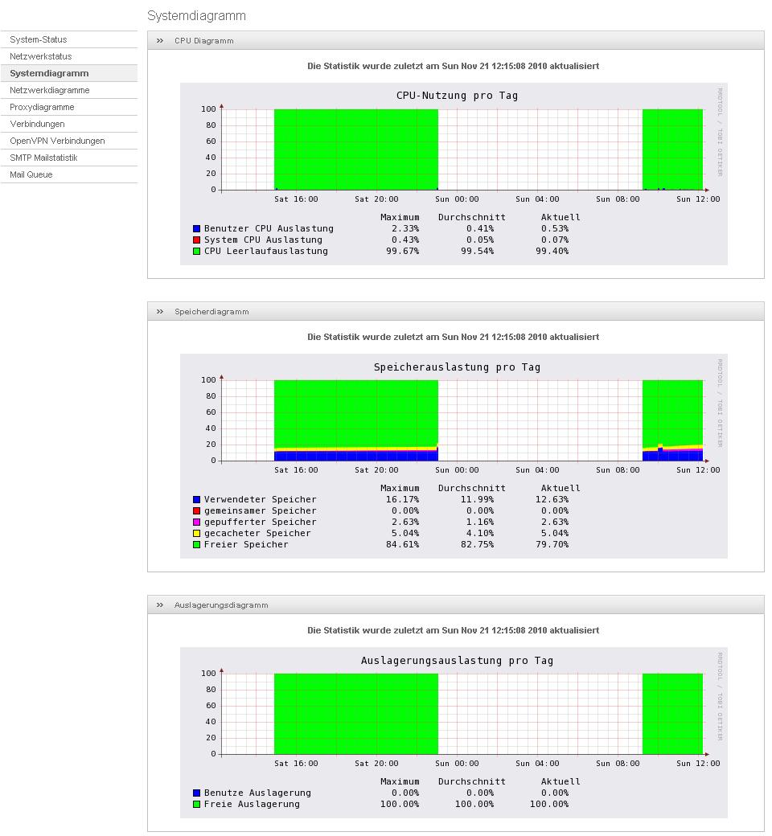Image resolution: width=772 pixels, height=836 pixels.
Task: Click red System CPU Auslastung legend swatch
Action: point(196,240)
